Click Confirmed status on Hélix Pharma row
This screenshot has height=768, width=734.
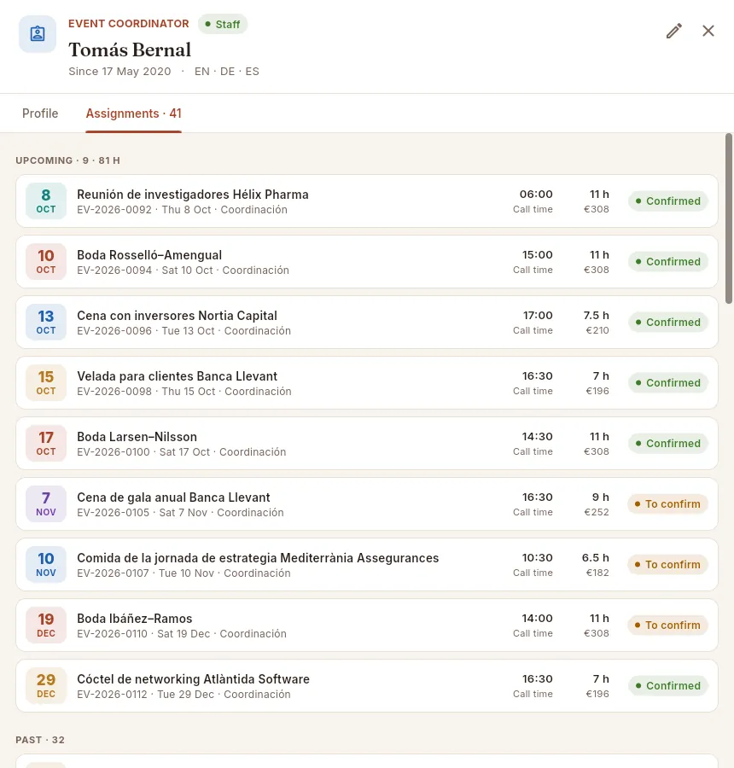667,201
